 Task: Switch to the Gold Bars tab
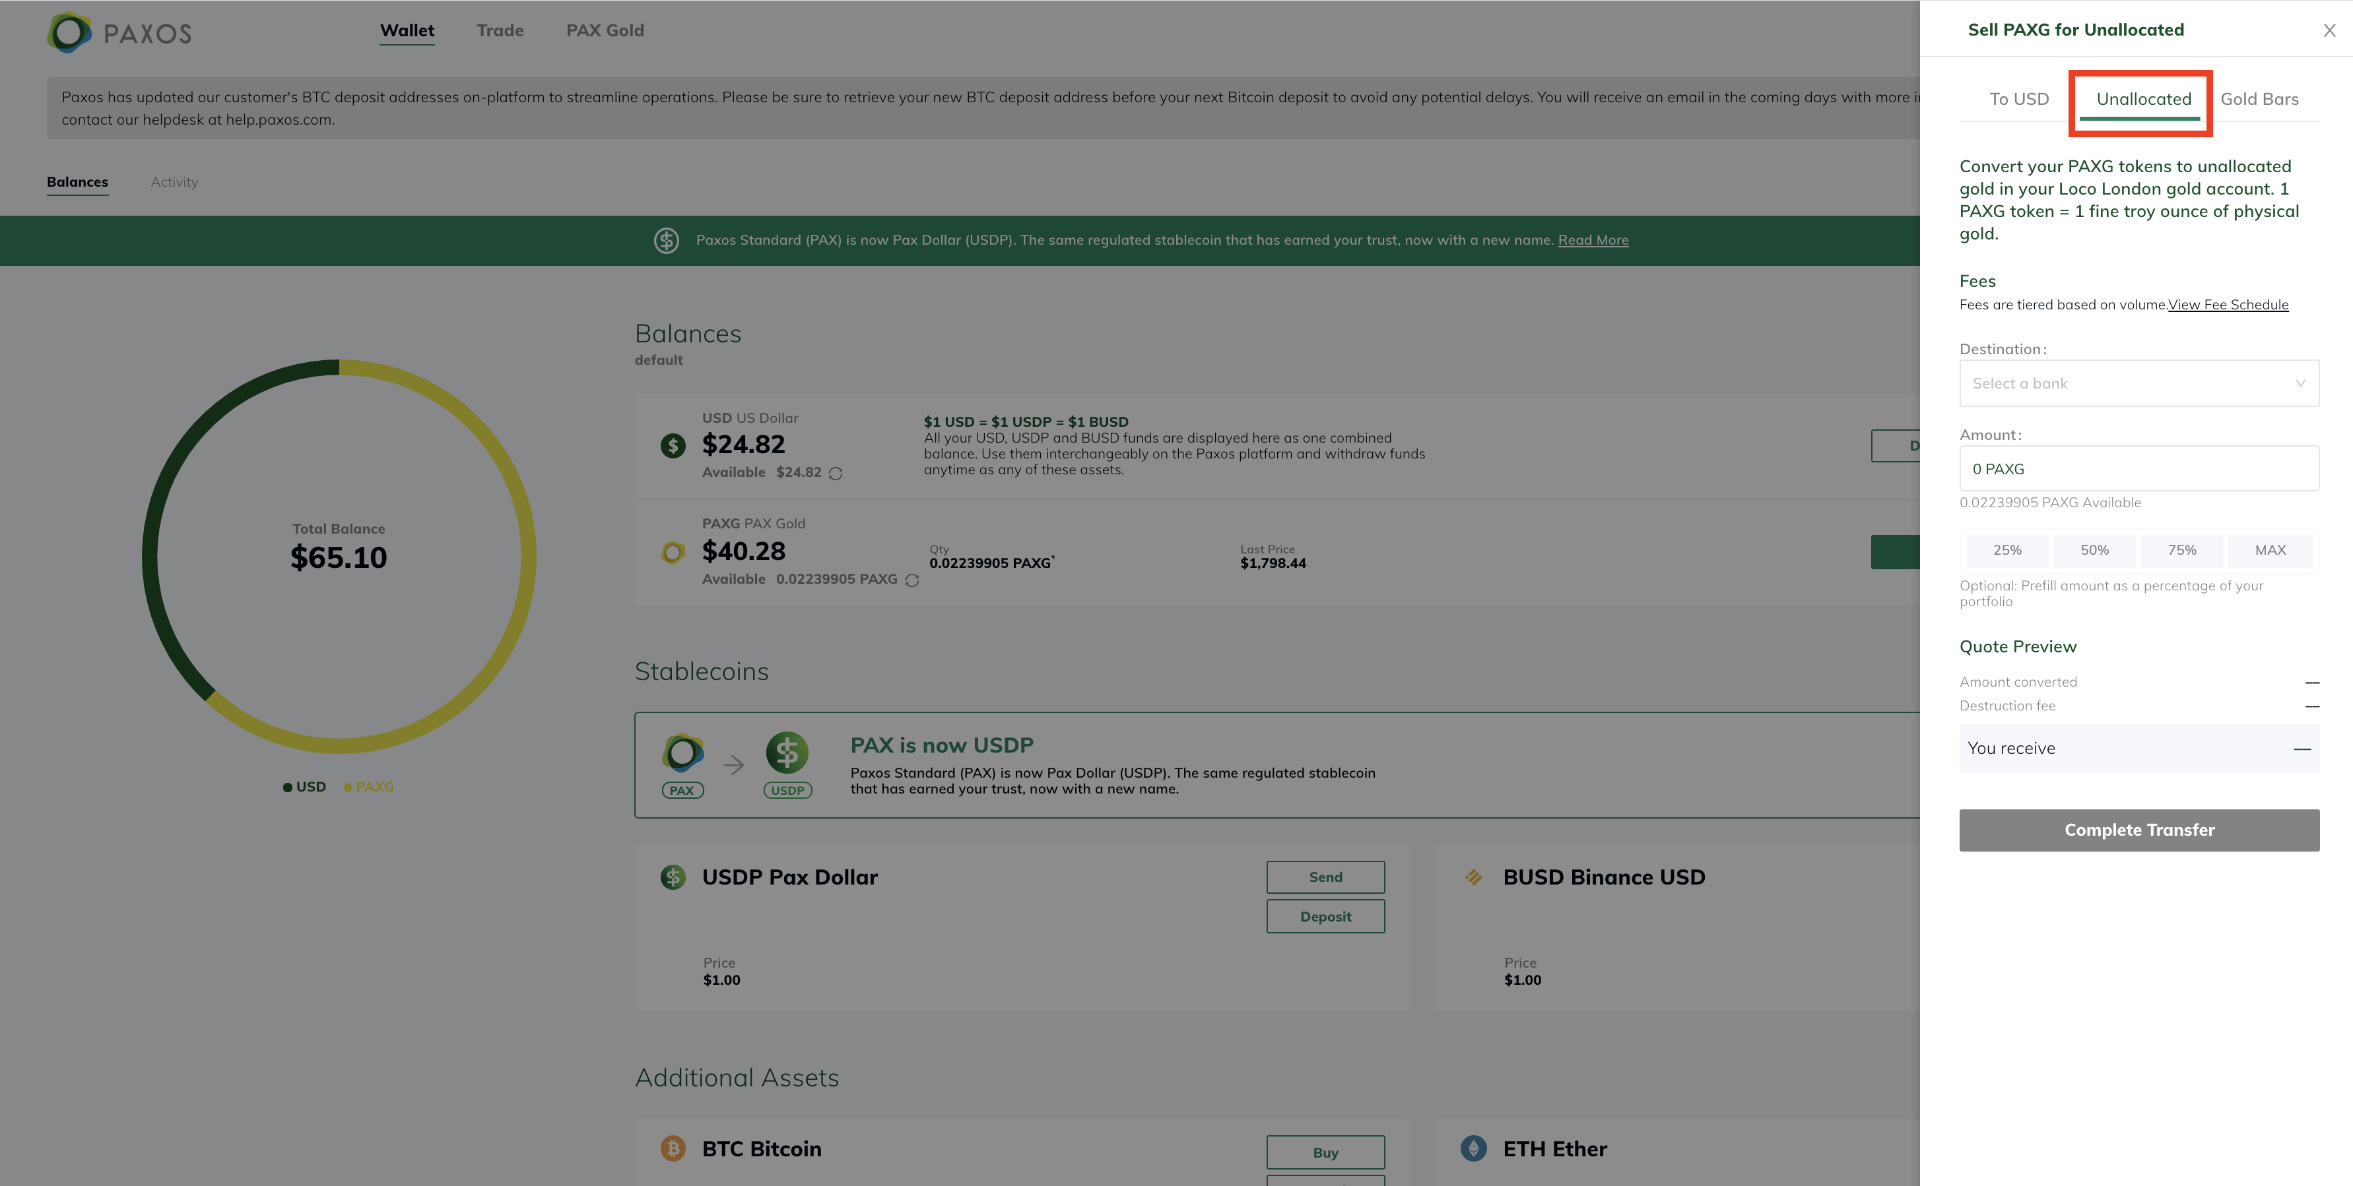coord(2259,100)
